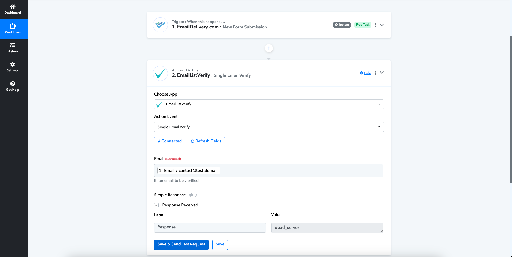Click the action title Single Email Verify

[x=232, y=75]
